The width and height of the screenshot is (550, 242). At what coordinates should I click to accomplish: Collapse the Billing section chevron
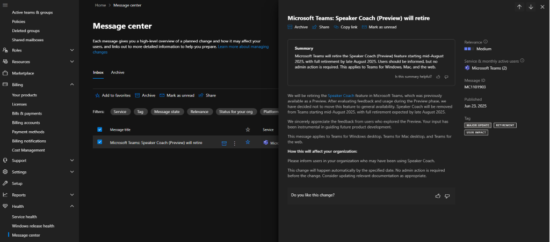[x=72, y=85]
